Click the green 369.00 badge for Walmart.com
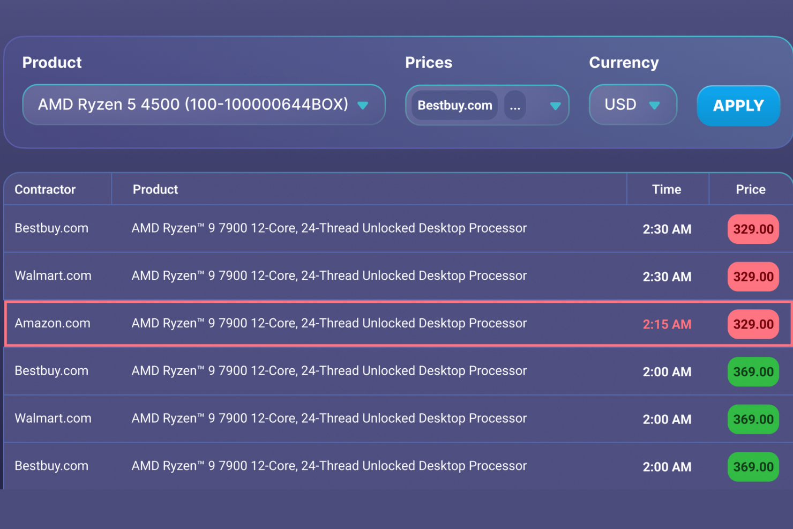 click(753, 419)
